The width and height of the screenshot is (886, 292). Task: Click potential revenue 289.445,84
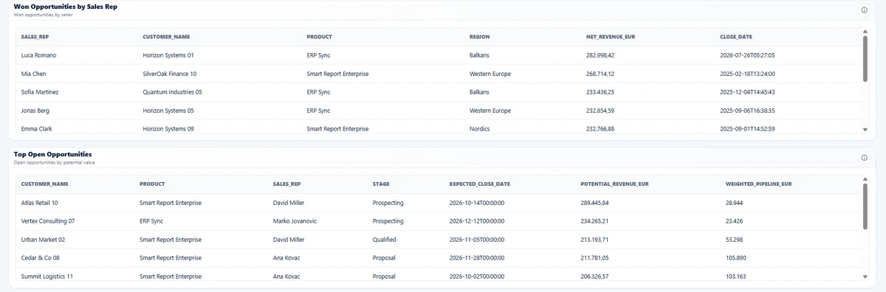595,203
